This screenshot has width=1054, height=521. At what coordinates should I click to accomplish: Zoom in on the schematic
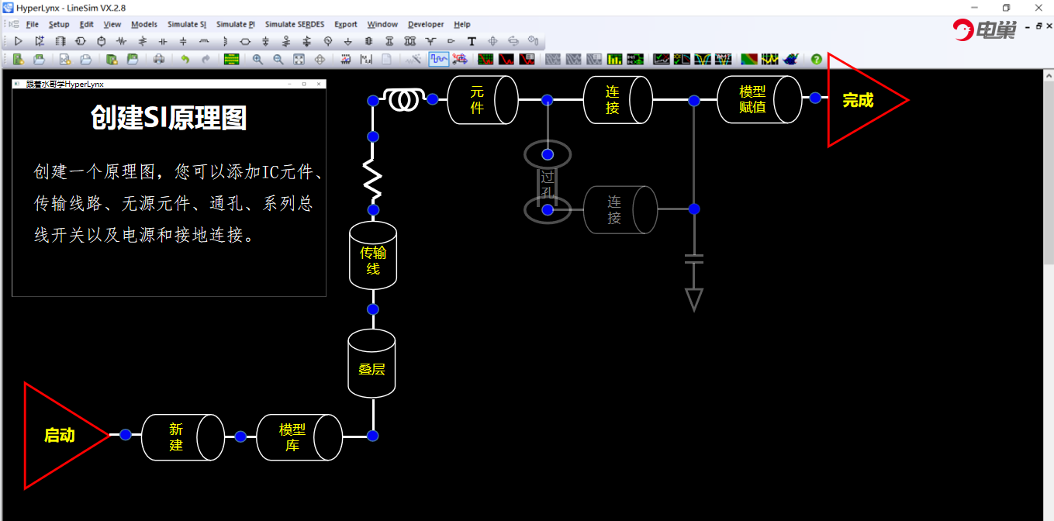(257, 59)
